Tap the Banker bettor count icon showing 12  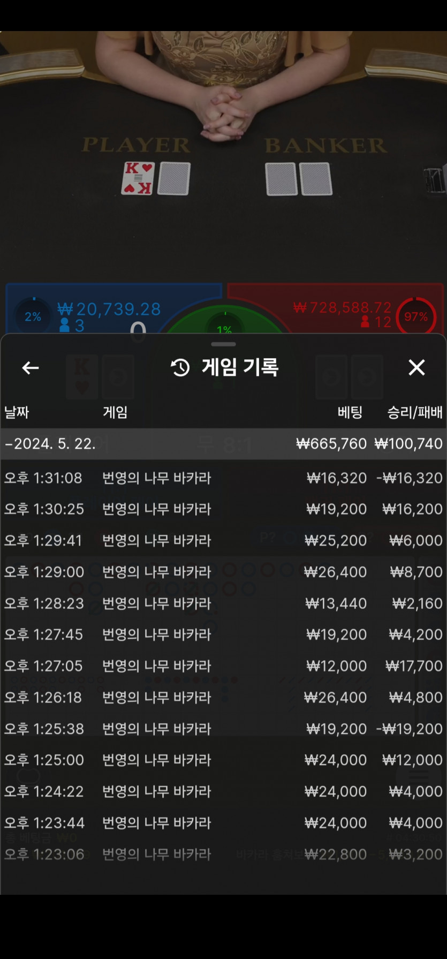click(365, 321)
